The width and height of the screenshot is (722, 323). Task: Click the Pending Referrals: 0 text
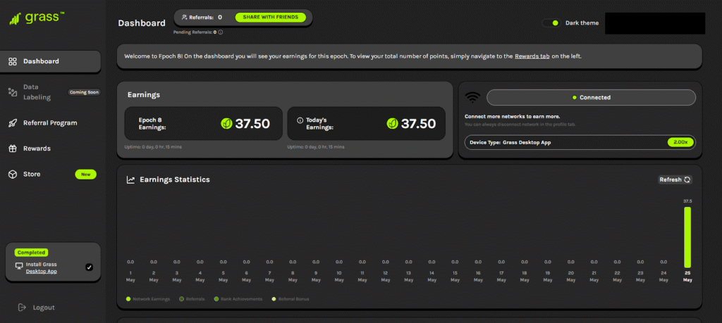click(195, 32)
